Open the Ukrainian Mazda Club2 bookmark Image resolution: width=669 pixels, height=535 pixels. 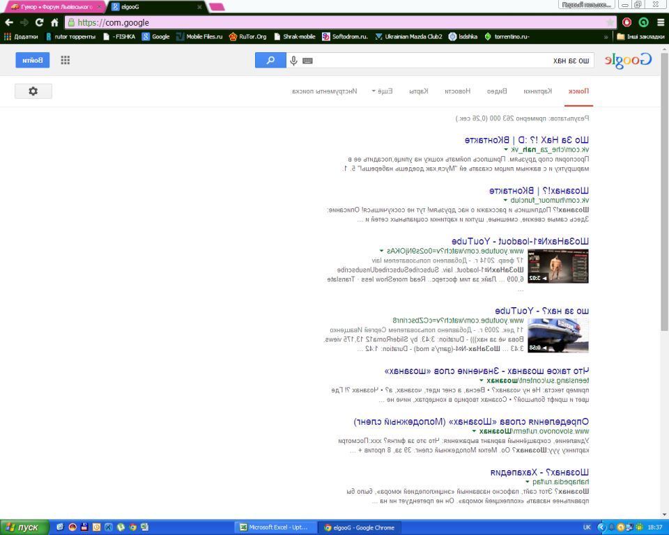[x=409, y=37]
